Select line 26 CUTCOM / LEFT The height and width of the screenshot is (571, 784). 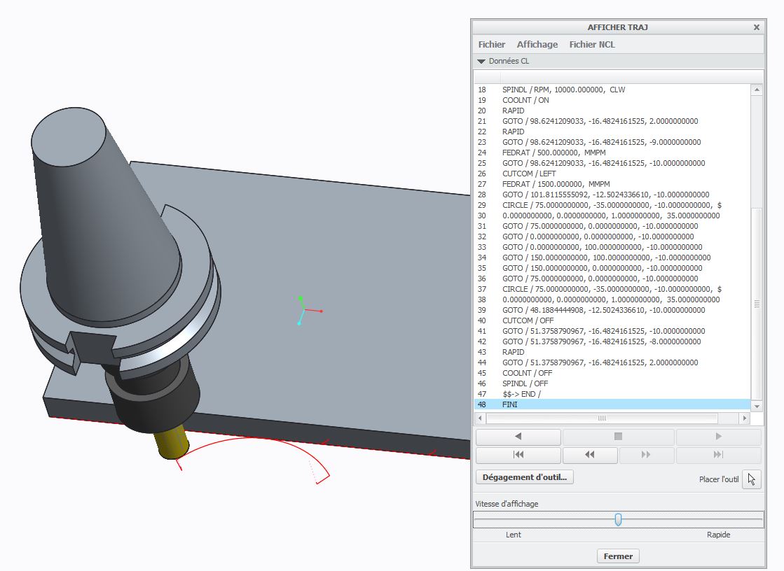click(612, 174)
